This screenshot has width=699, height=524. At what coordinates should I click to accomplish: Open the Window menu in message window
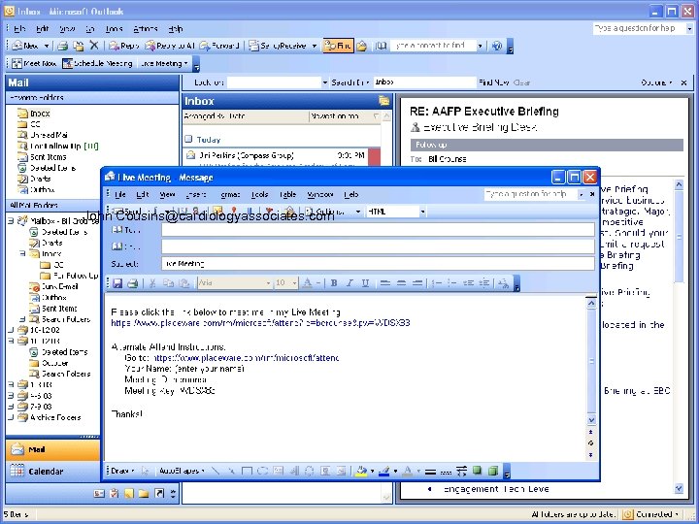320,195
